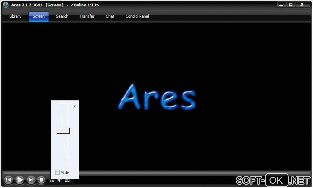Stop playback with the stop button
Image resolution: width=313 pixels, height=188 pixels.
[41, 180]
